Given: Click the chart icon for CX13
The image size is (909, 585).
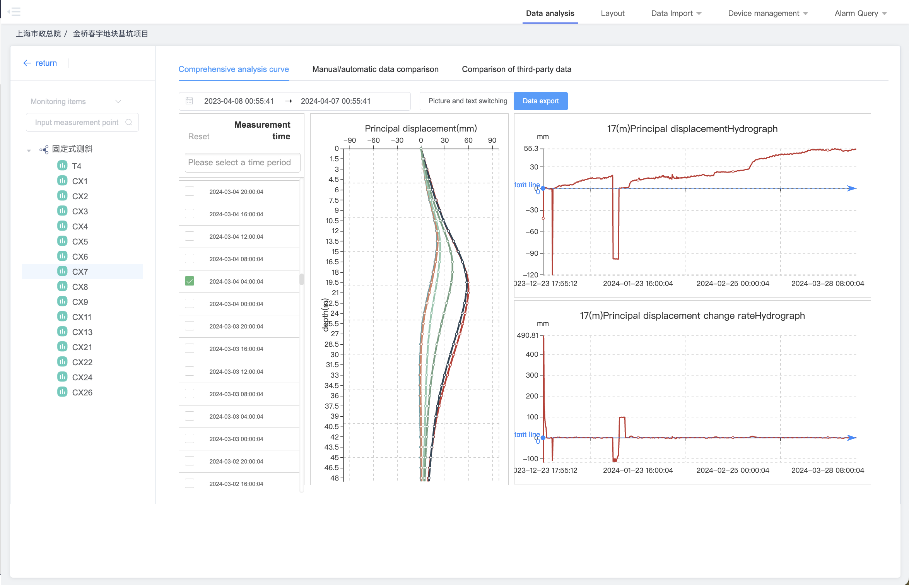Looking at the screenshot, I should coord(62,332).
